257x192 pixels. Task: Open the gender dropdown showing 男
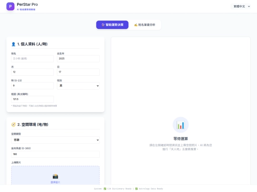[78, 86]
